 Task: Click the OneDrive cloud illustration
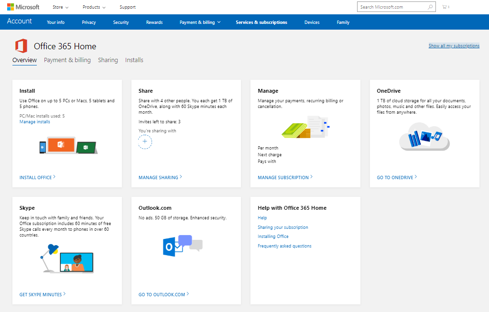click(424, 137)
